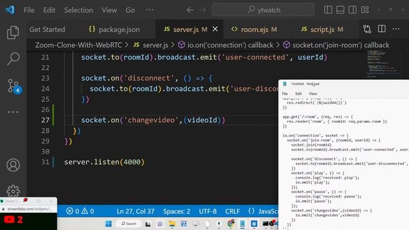Screen dimensions: 409x230
Task: Toggle the secondary side bar
Action: click(x=352, y=10)
